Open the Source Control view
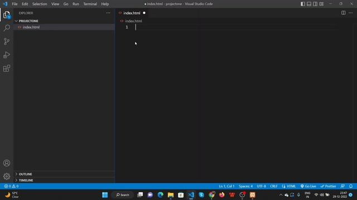The height and width of the screenshot is (200, 357). [7, 41]
